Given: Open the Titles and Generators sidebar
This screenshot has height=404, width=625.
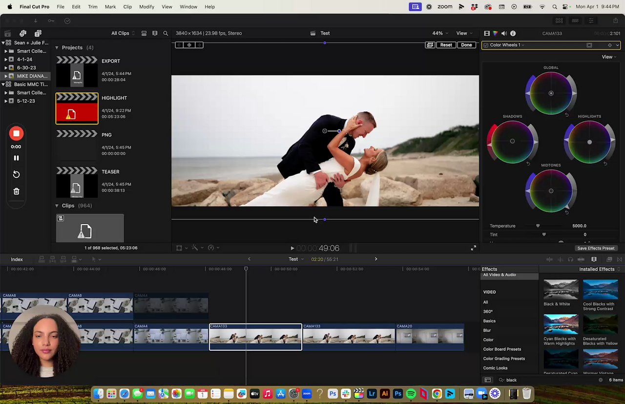Looking at the screenshot, I should [38, 33].
